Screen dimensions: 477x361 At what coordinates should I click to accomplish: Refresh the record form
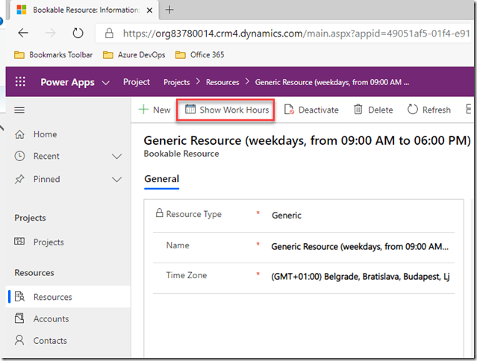429,110
